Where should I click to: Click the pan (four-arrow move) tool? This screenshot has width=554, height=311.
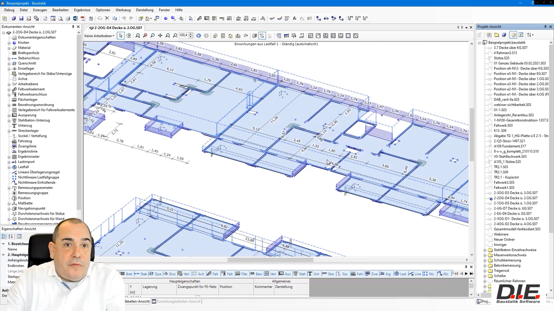[x=160, y=36]
